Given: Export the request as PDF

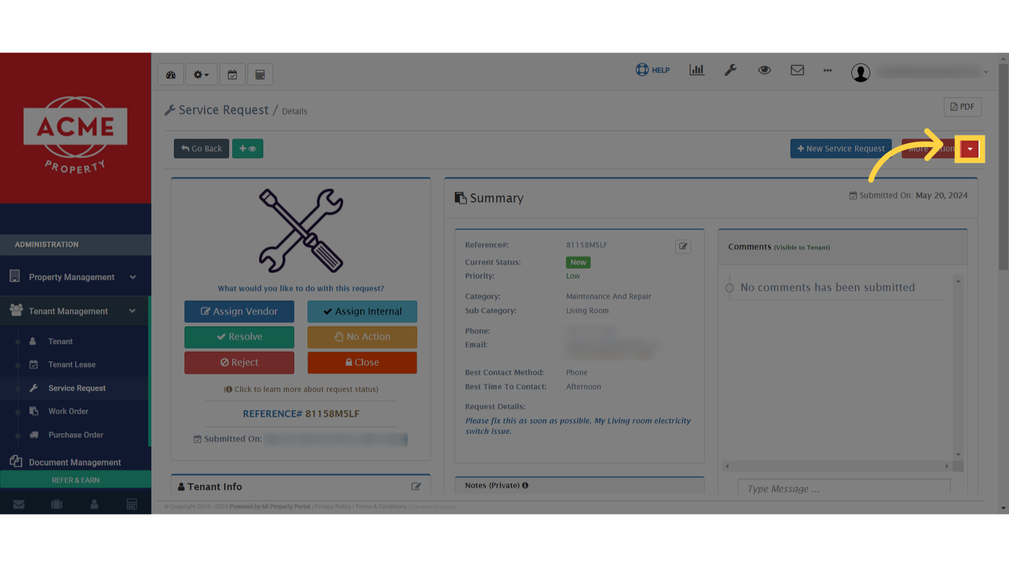Looking at the screenshot, I should click(x=963, y=107).
